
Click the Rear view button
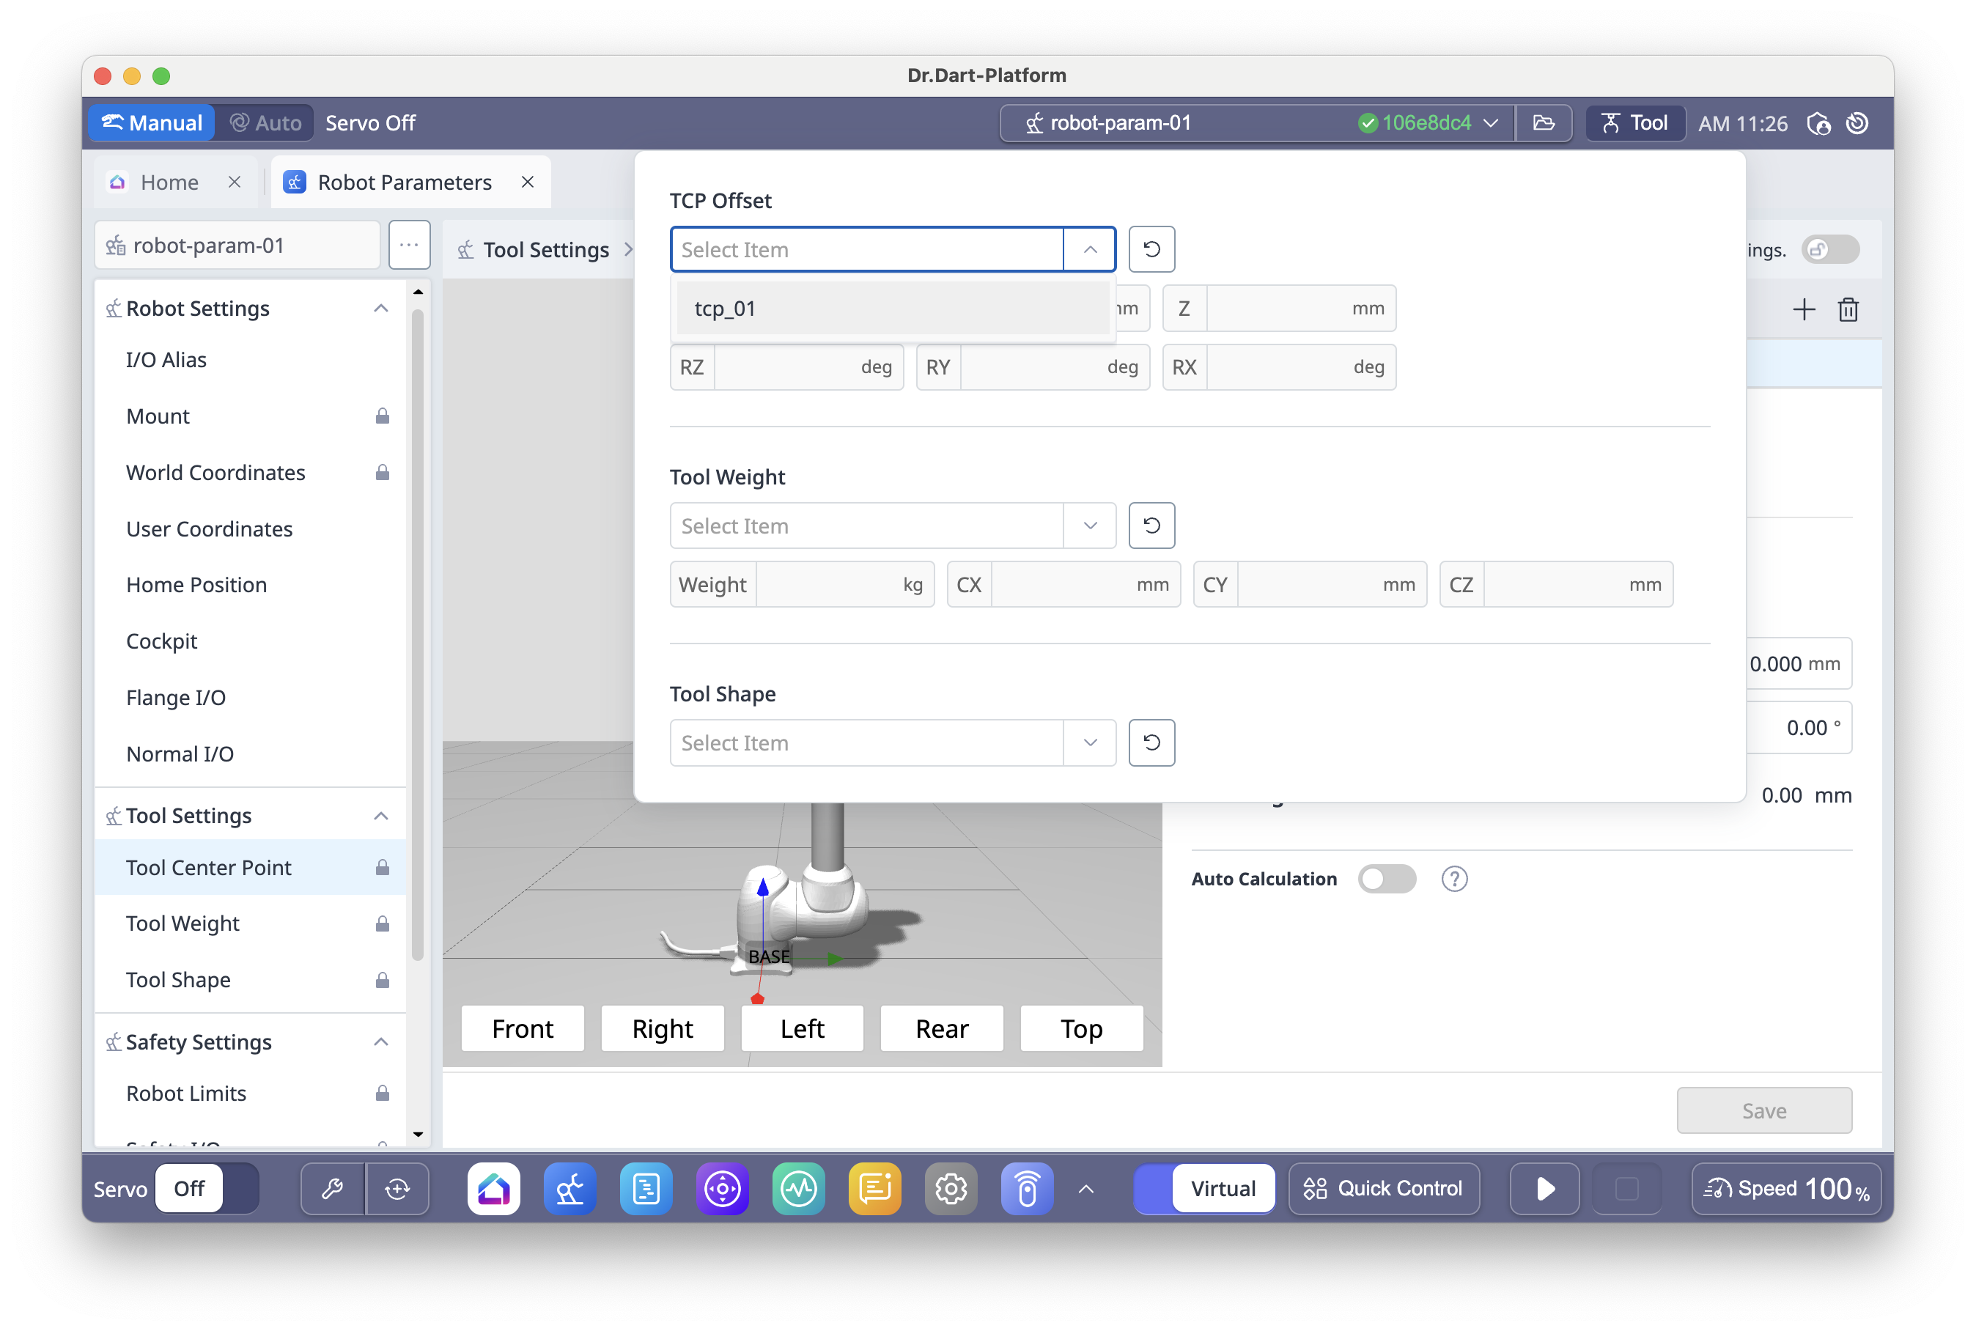tap(941, 1028)
